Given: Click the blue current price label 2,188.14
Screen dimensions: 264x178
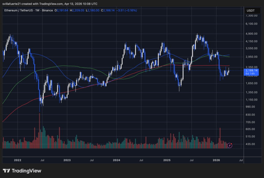Looking at the screenshot, I should click(x=252, y=71).
